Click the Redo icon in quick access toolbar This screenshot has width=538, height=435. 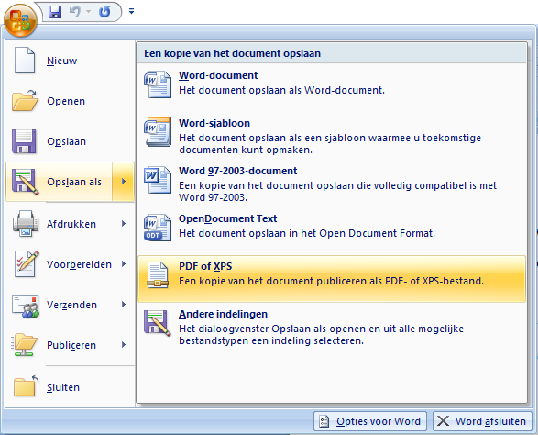tap(104, 12)
